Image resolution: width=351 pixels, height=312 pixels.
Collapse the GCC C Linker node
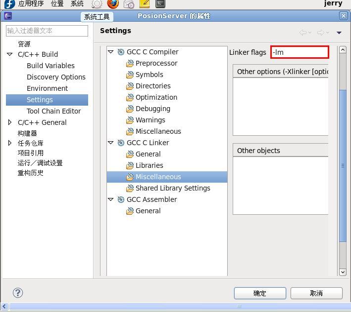tap(111, 143)
